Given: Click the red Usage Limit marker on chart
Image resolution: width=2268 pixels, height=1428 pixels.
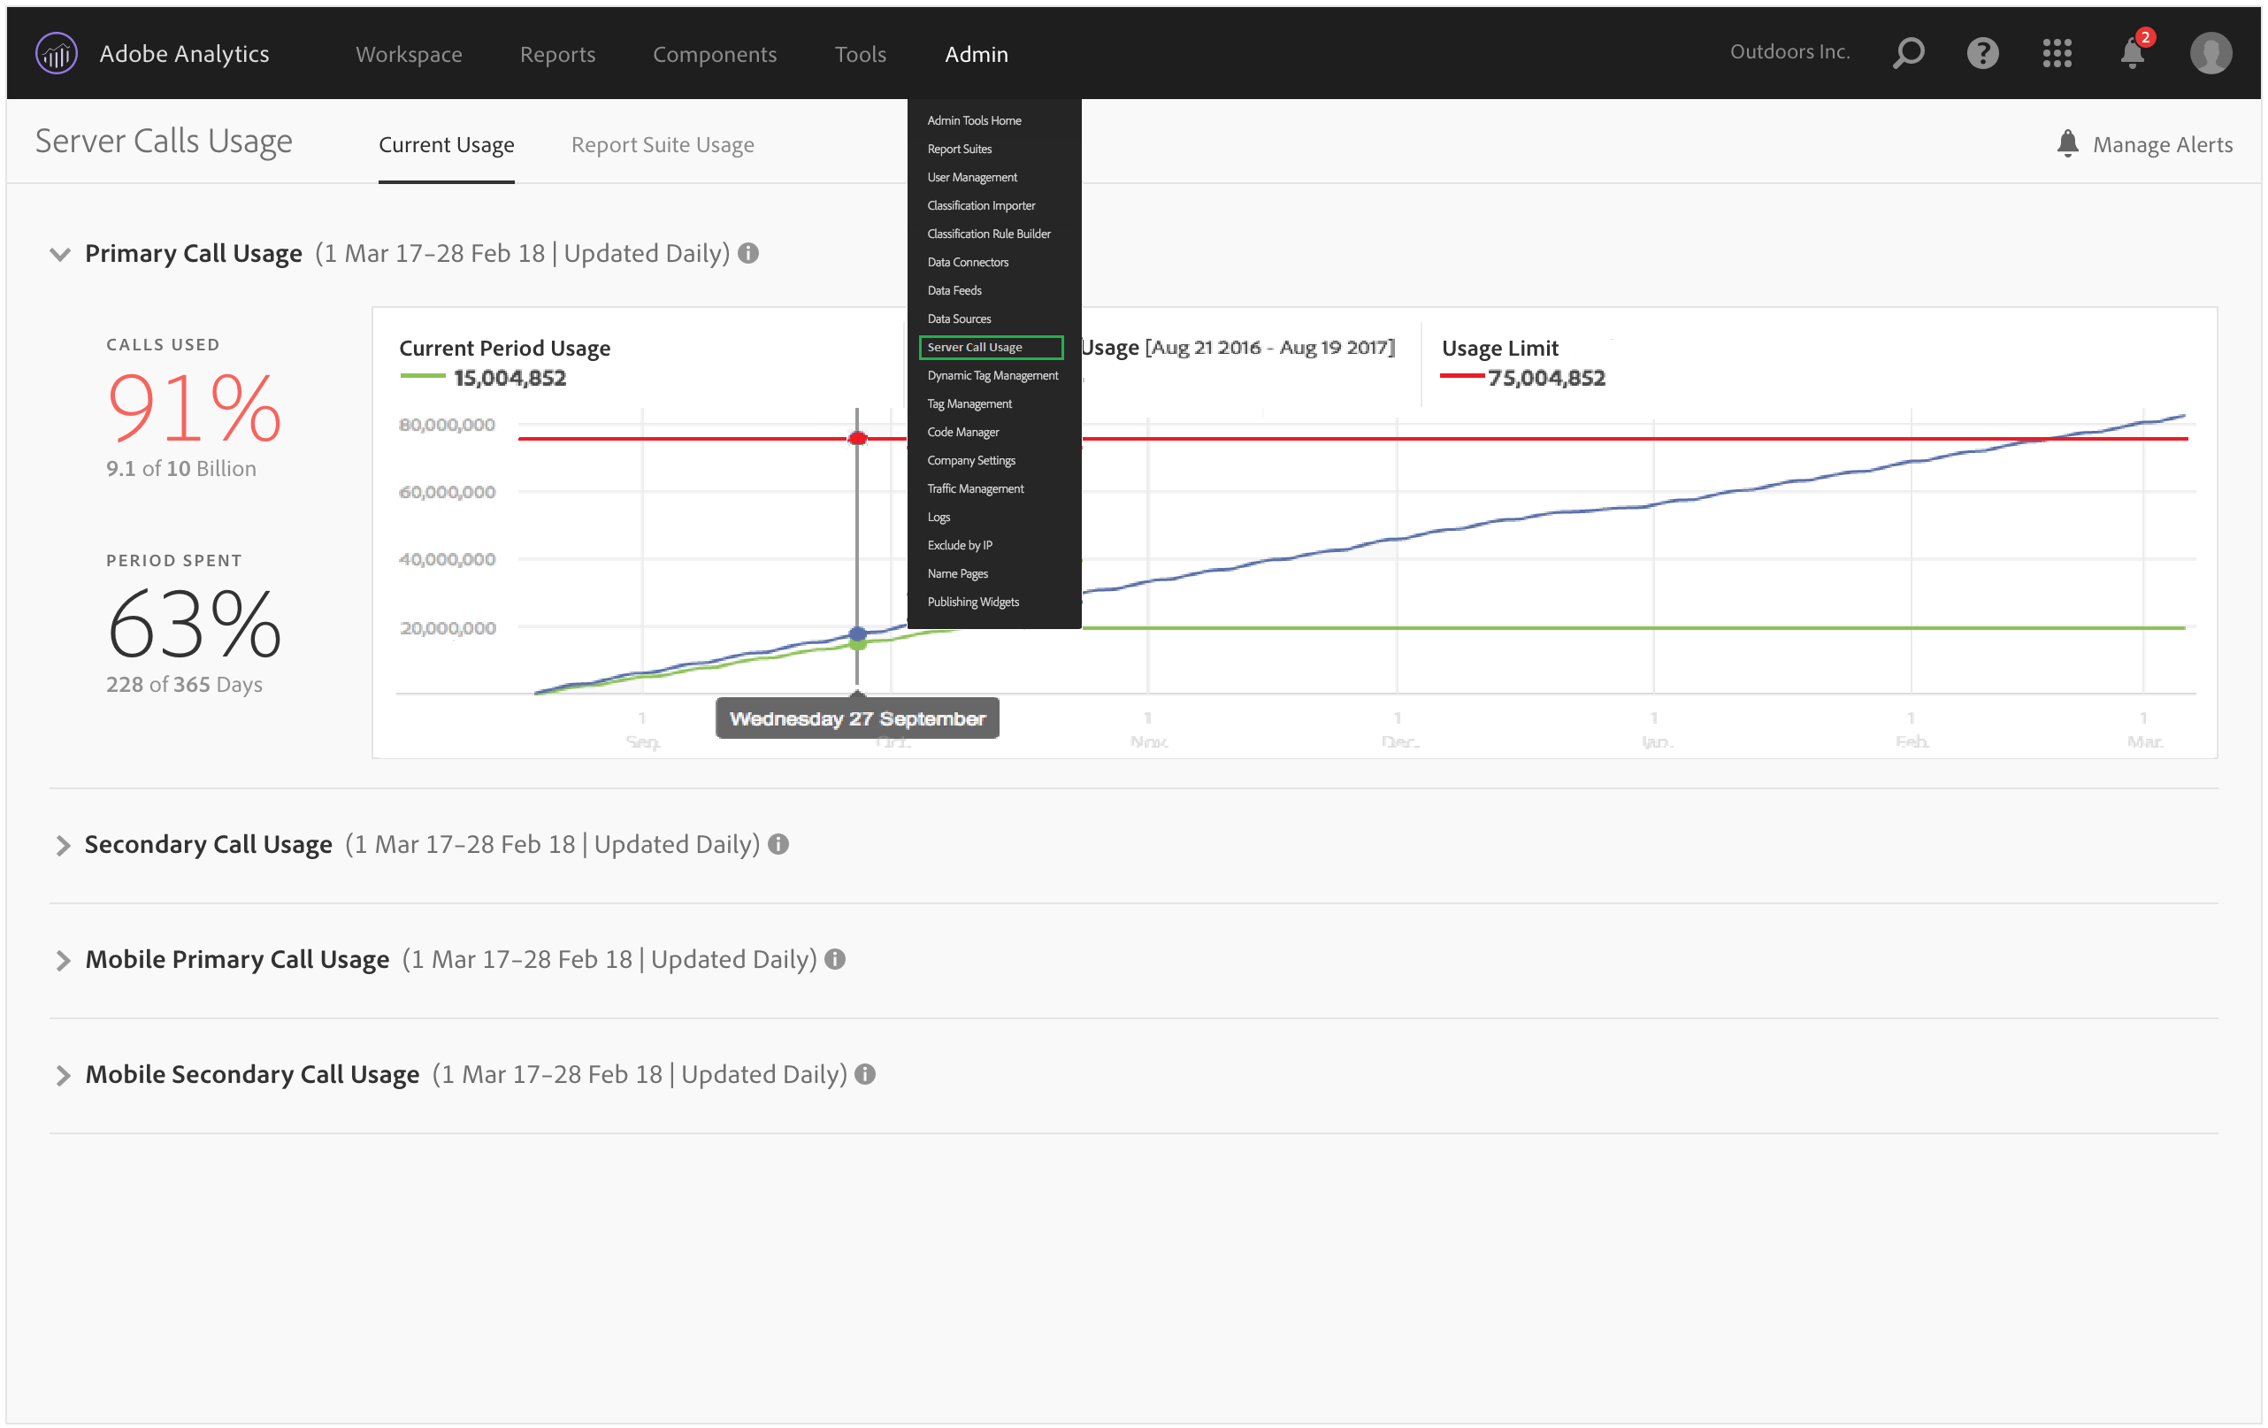Looking at the screenshot, I should point(857,438).
